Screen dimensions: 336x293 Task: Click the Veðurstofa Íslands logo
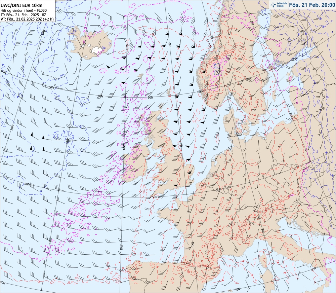coord(279,5)
